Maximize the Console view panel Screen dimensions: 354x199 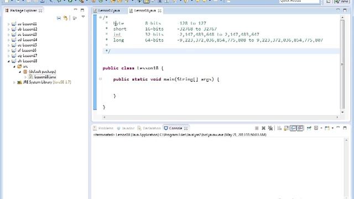345,128
